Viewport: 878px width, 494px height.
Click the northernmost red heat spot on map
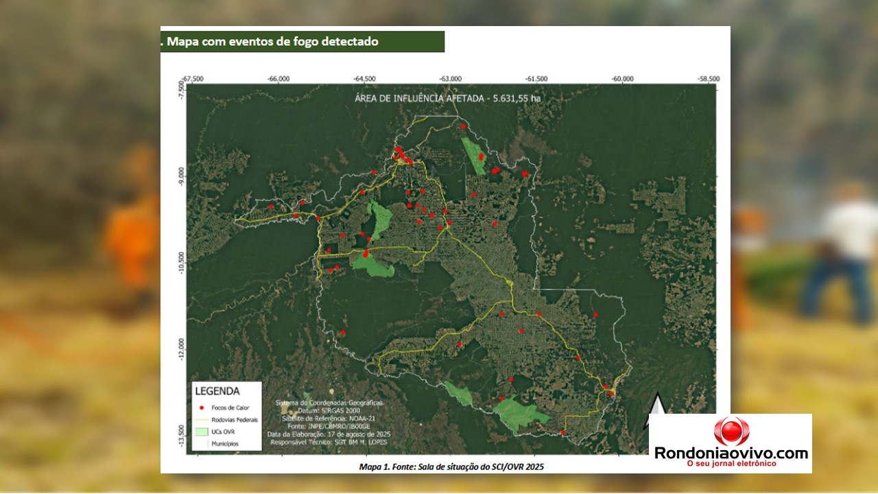pos(464,126)
